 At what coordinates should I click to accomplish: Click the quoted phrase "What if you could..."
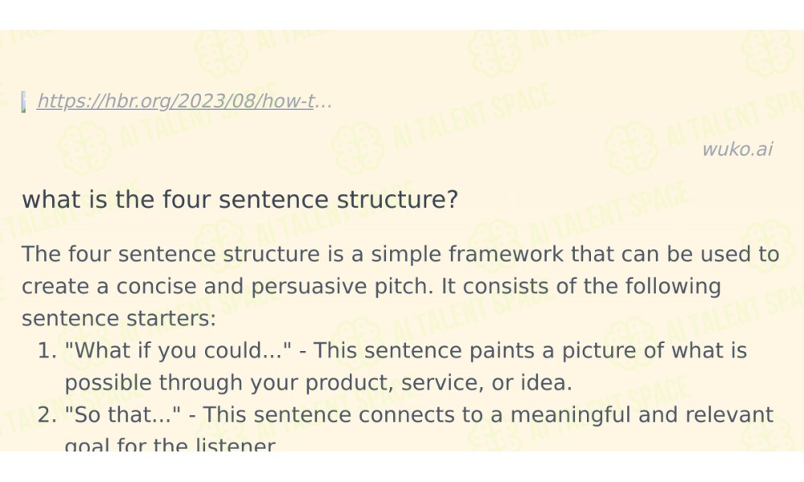[178, 351]
